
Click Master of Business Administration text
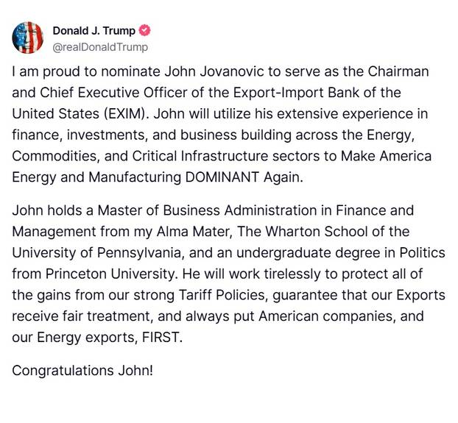(x=207, y=210)
